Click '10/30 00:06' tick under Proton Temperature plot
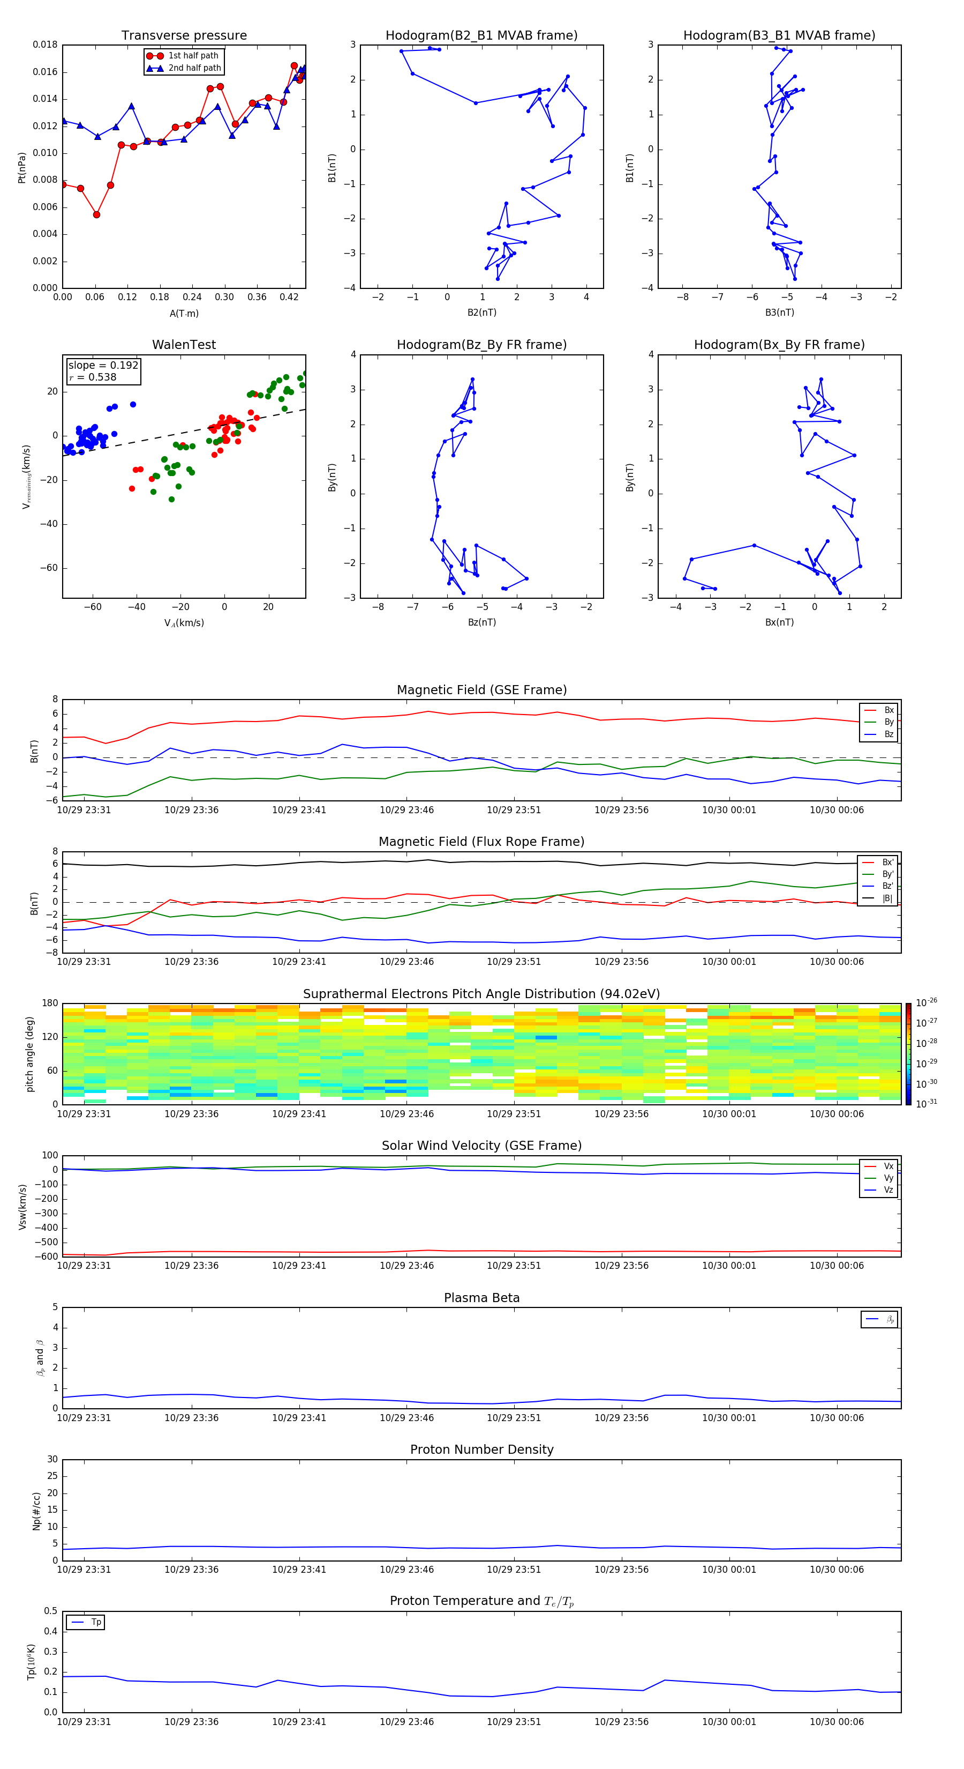Screen dimensions: 964x1769 pyautogui.click(x=837, y=1722)
